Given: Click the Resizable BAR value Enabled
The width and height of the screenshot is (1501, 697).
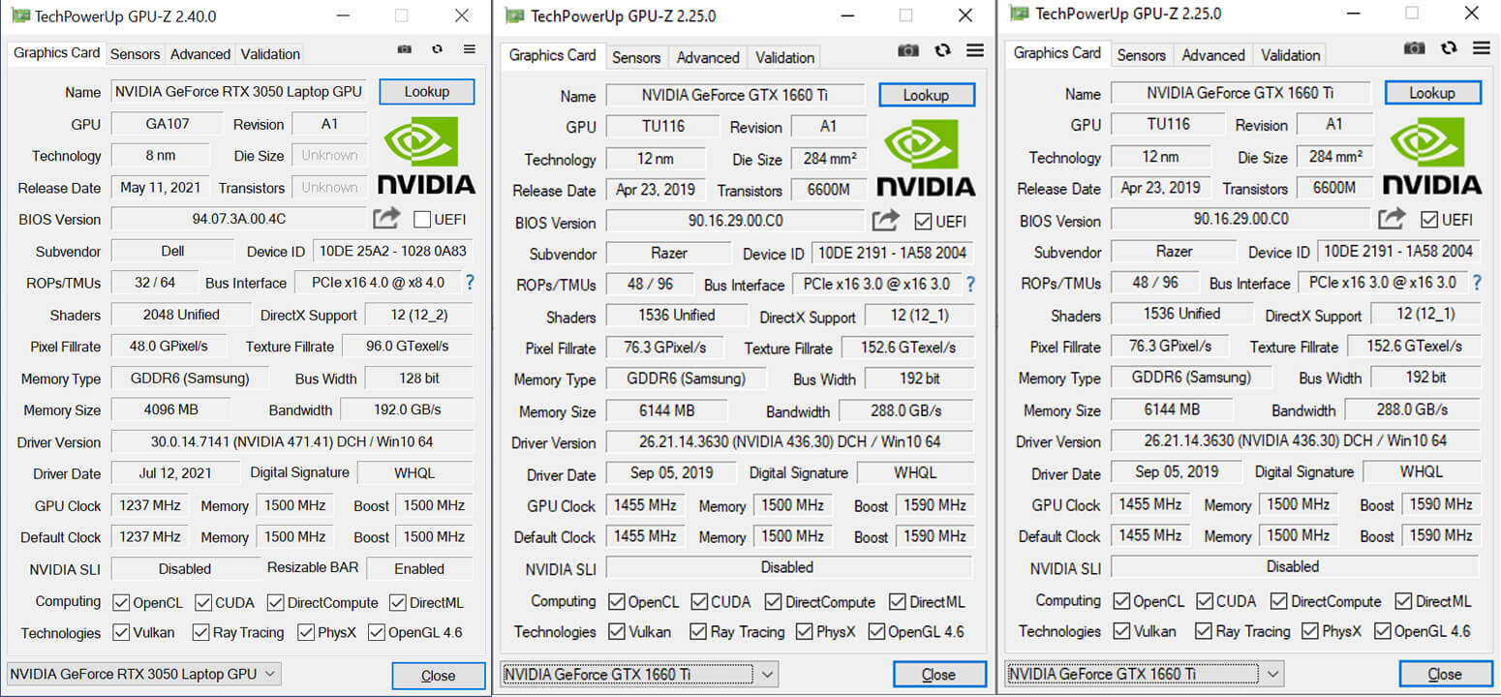Looking at the screenshot, I should click(419, 569).
